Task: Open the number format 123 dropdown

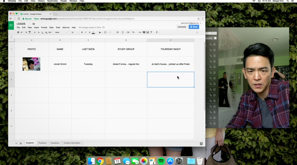Action: pyautogui.click(x=50, y=32)
